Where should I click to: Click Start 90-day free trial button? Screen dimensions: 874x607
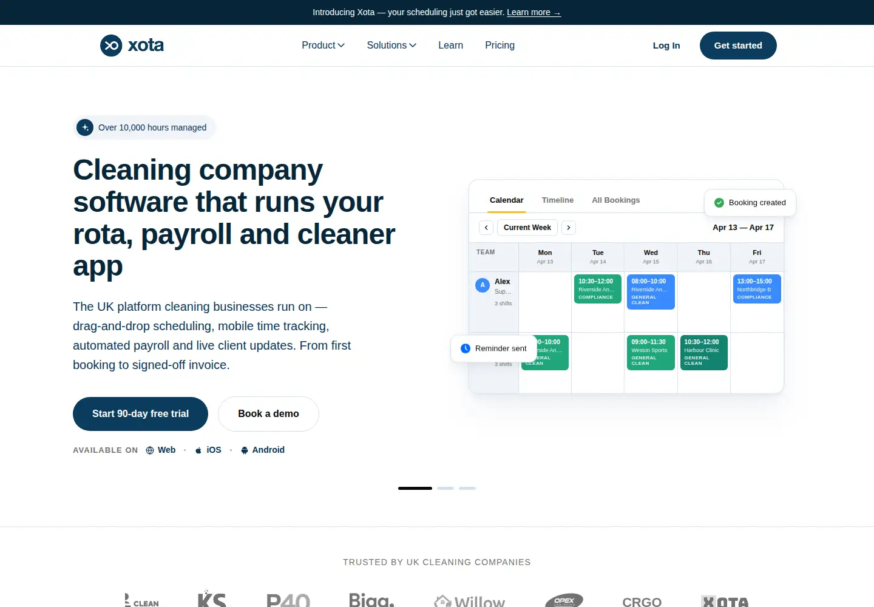coord(140,414)
